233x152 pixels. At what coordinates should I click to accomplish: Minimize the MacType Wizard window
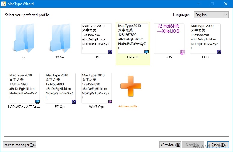(x=199, y=4)
